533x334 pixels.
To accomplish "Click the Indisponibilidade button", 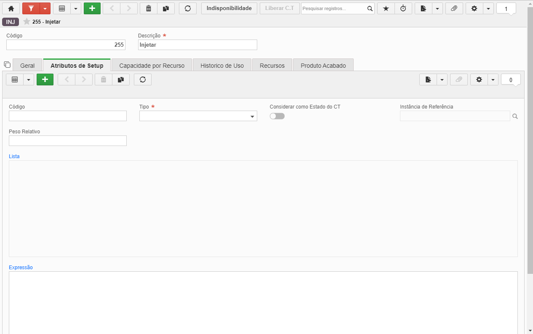I will 229,8.
